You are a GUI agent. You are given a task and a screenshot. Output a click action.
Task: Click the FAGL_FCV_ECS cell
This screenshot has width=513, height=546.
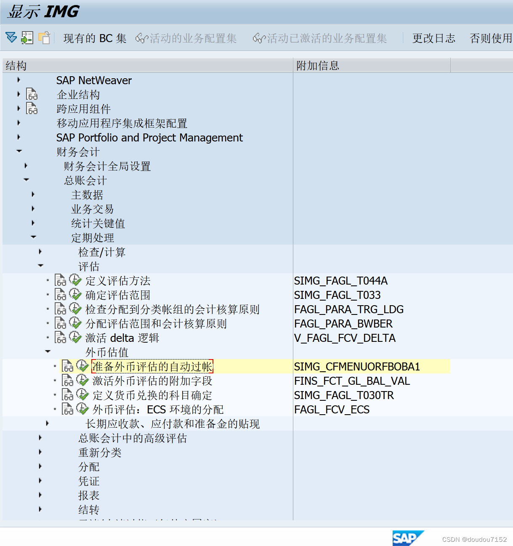[332, 410]
